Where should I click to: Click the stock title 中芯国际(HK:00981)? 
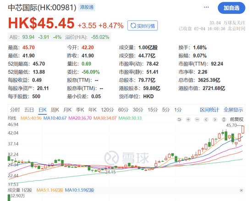click(x=42, y=7)
